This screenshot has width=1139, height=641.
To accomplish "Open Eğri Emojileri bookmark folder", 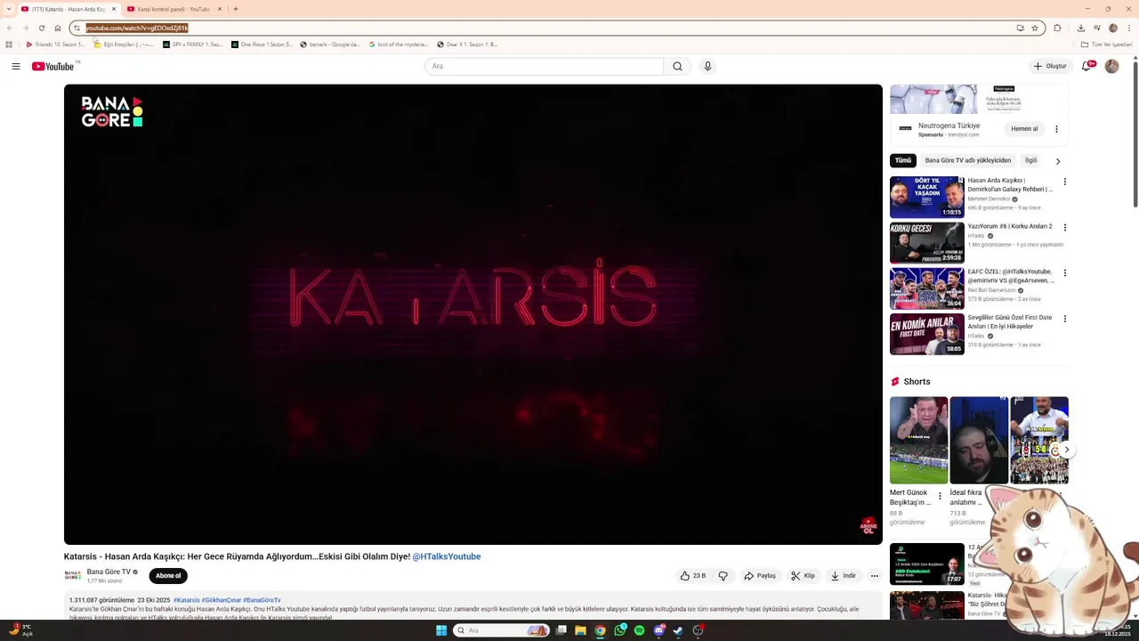I will [124, 45].
